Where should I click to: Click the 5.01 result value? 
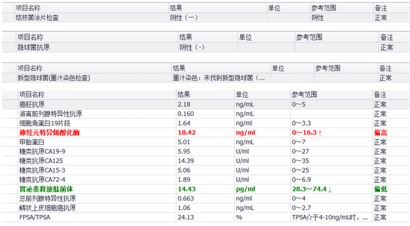click(184, 142)
